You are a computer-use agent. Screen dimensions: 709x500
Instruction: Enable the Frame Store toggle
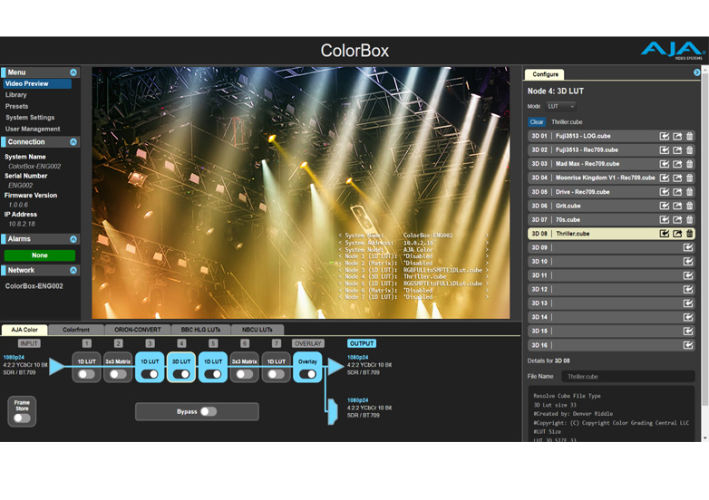(22, 418)
